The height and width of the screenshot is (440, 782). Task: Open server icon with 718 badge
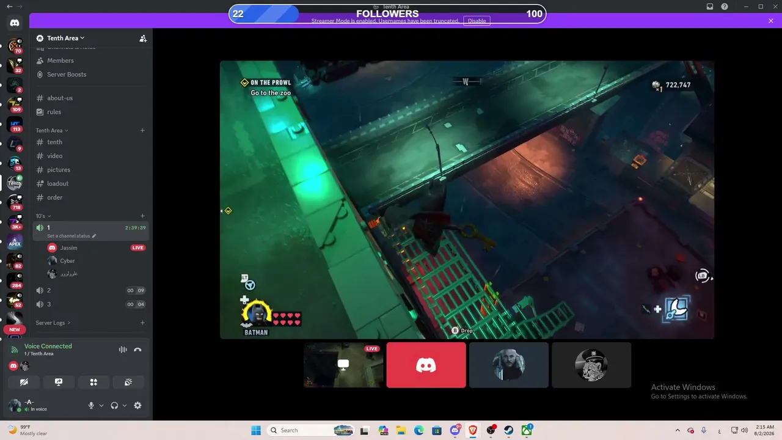[x=15, y=203]
